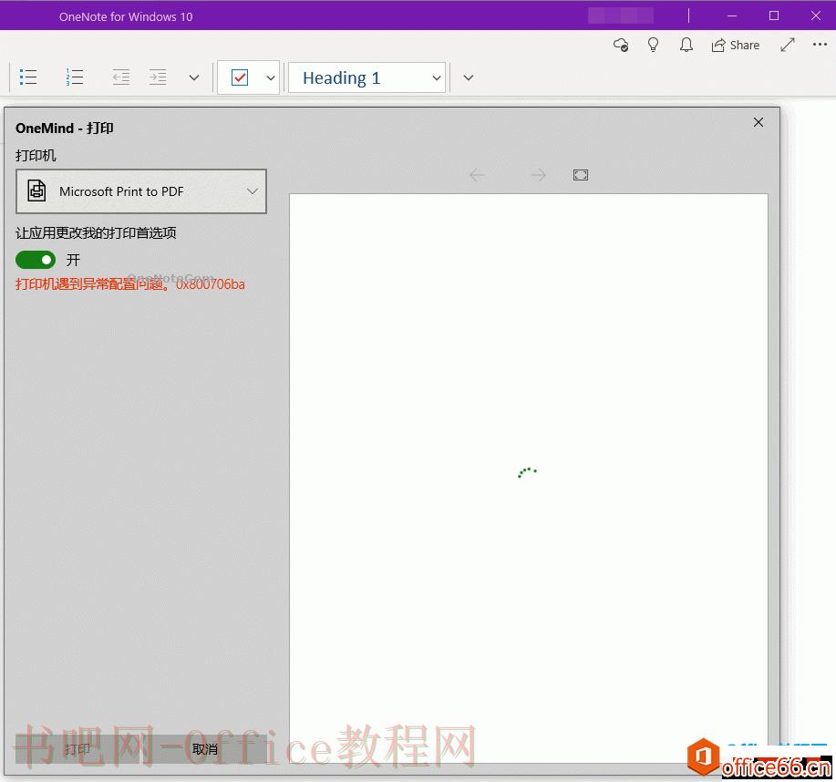Maximize the OneNote window
This screenshot has width=836, height=782.
click(x=774, y=16)
